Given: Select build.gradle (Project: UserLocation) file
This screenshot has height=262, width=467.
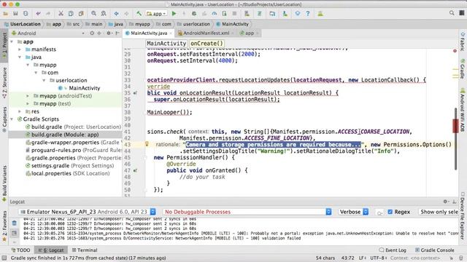Looking at the screenshot, I should coord(73,127).
